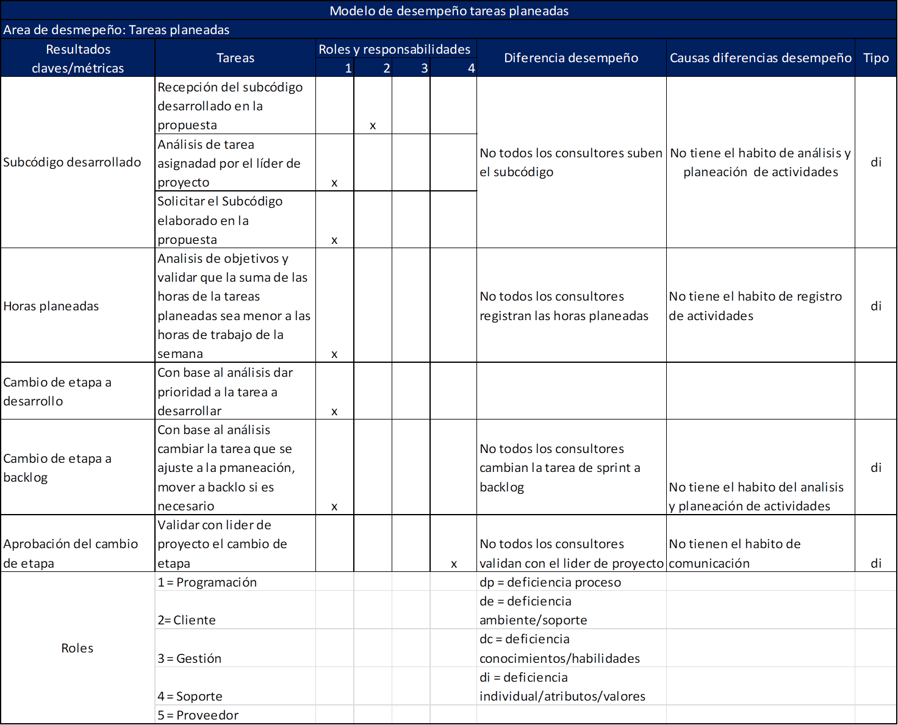Select the 'dp = deficiencia proceso' cell

571,582
